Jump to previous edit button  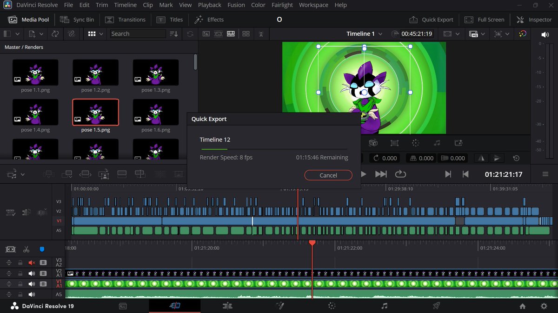coord(465,174)
